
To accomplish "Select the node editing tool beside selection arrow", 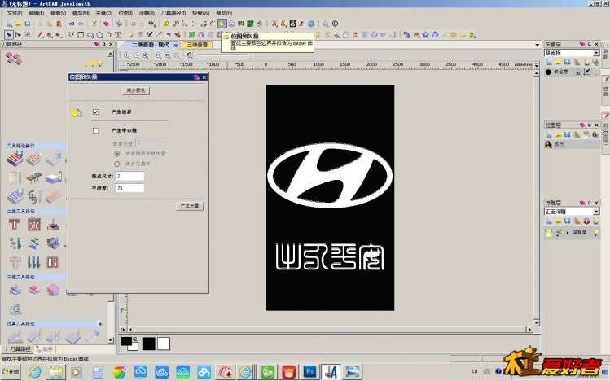I will click(x=18, y=35).
